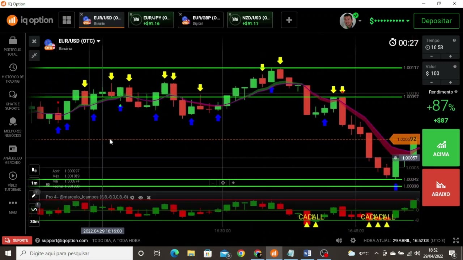
Task: Switch to EUR/USD Binária tab
Action: pos(102,20)
